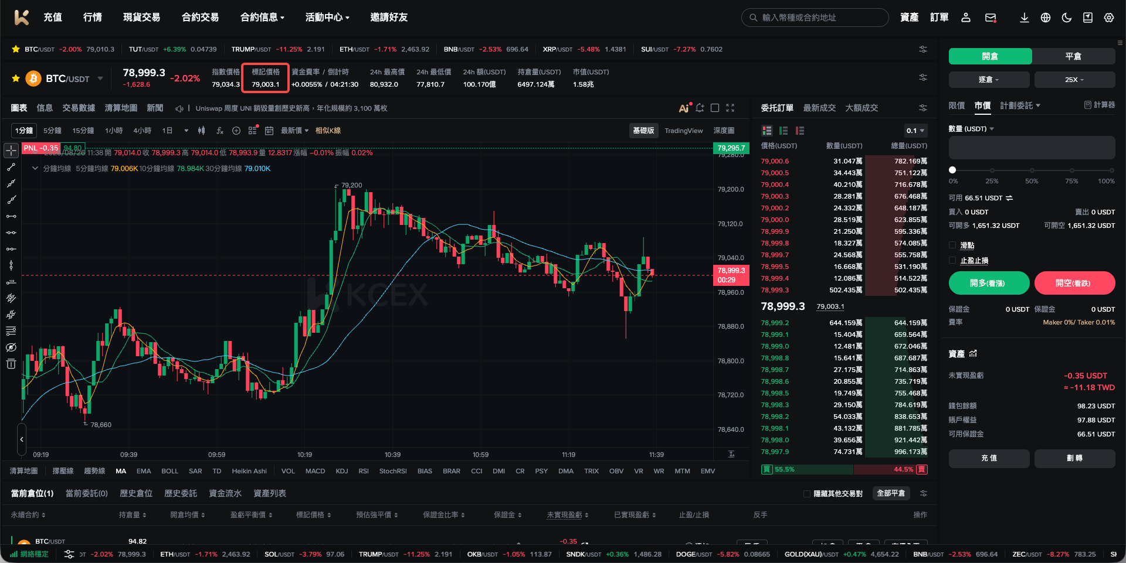Check 隱藏其他交易對 option
The width and height of the screenshot is (1126, 563).
pos(807,494)
